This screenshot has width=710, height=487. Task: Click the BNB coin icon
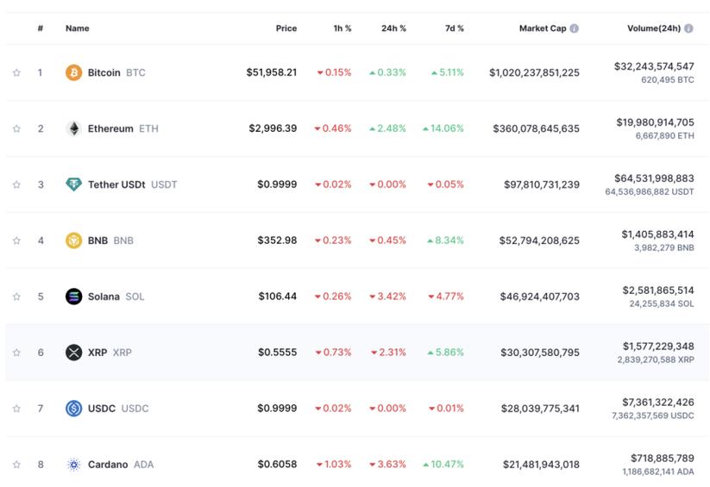pos(74,240)
